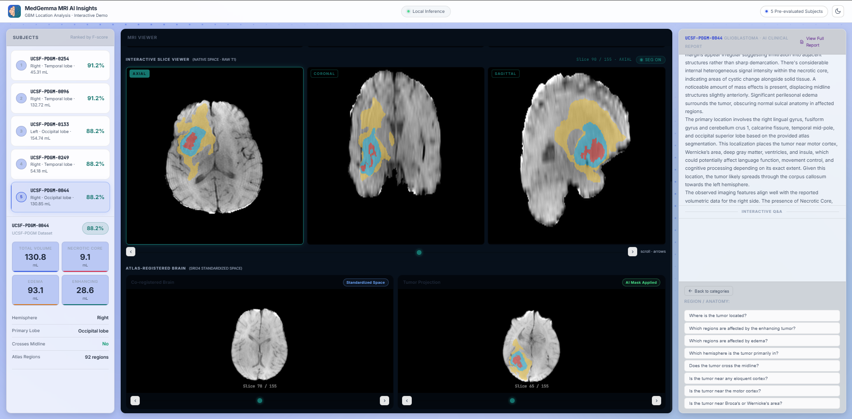Toggle dark mode using the moon icon
Image resolution: width=852 pixels, height=419 pixels.
(x=839, y=11)
